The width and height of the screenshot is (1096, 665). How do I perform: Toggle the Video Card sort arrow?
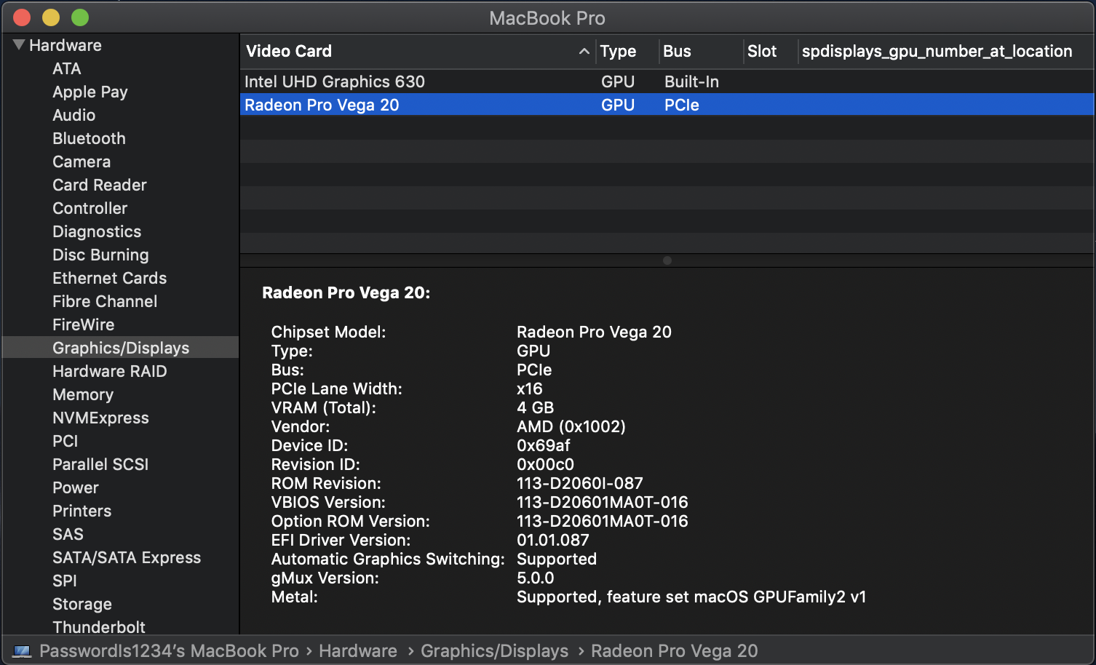click(584, 51)
